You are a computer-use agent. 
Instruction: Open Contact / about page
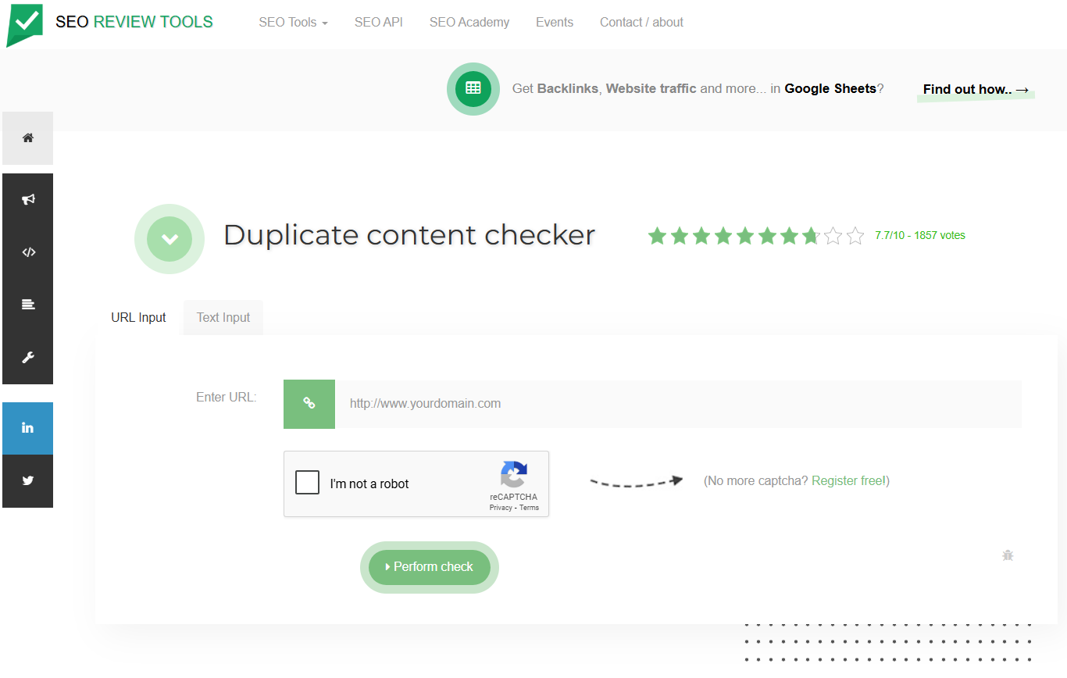[x=641, y=23]
